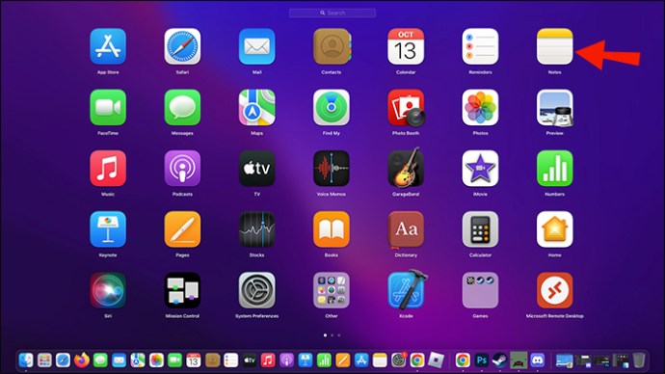Expand the Games folder
Screen dimensions: 665x374
point(480,290)
